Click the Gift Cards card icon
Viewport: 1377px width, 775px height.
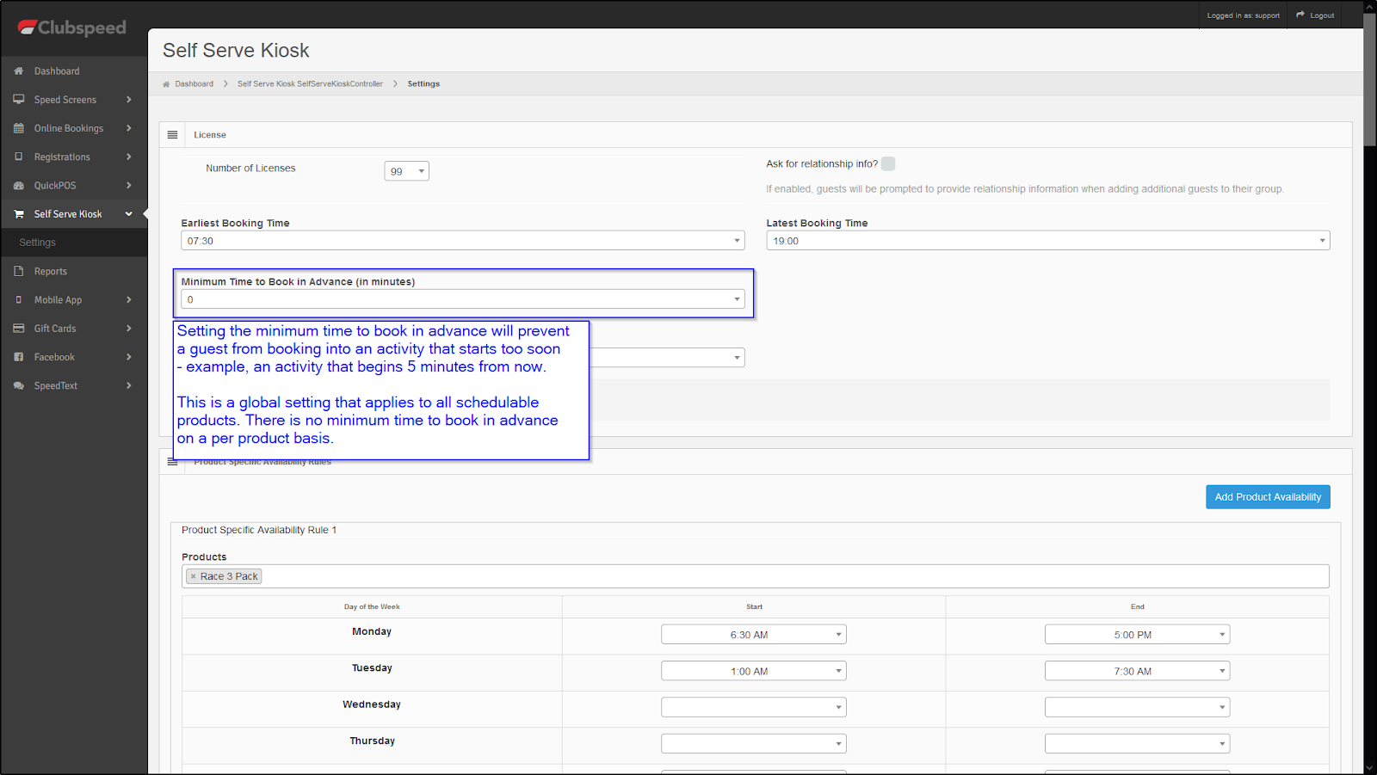pos(19,329)
